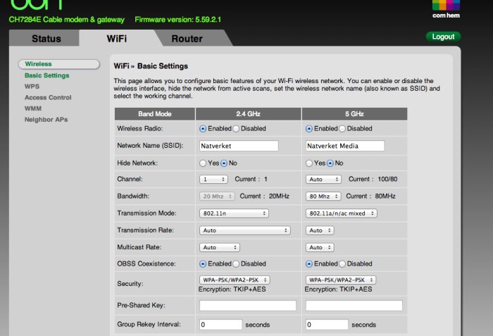Disable OBSS Coexistence for 2.4 GHz
The height and width of the screenshot is (336, 493).
tap(236, 264)
